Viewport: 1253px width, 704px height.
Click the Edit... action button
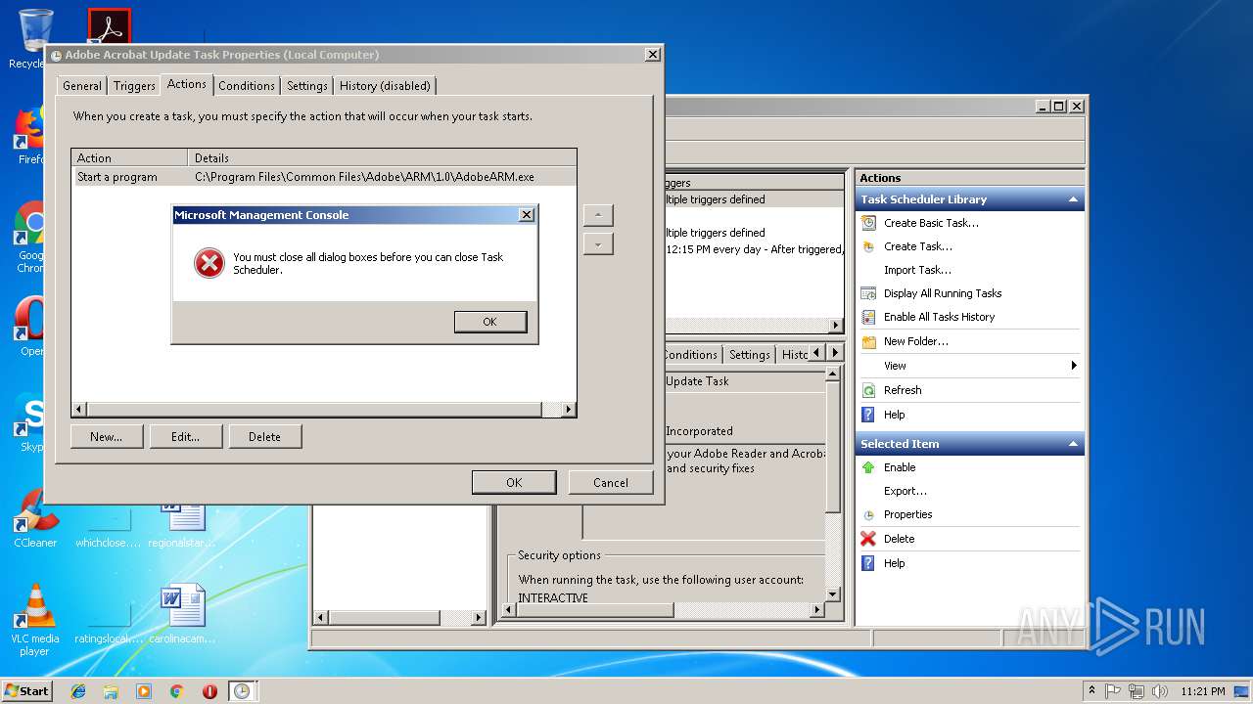click(x=186, y=437)
